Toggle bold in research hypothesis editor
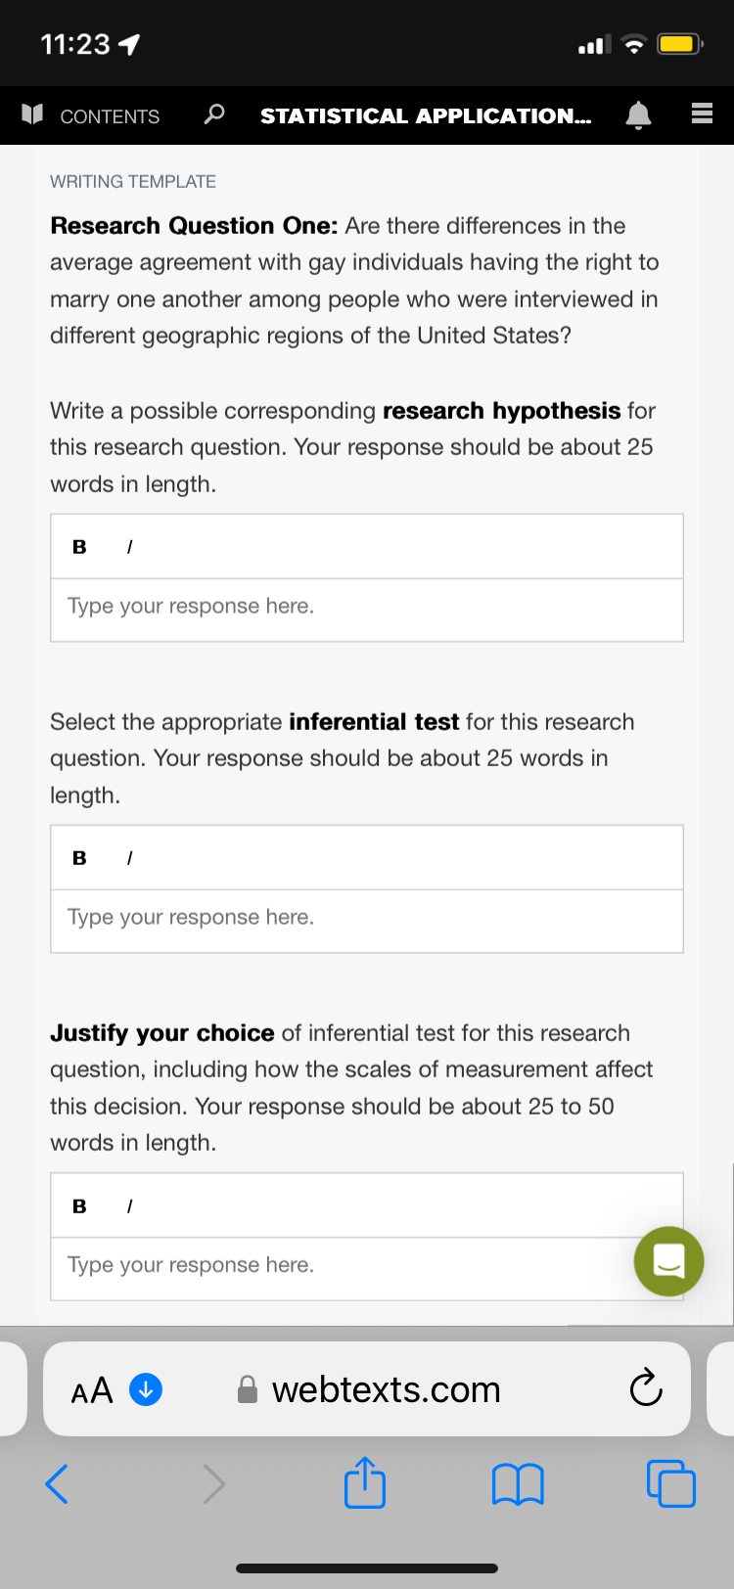 (x=79, y=547)
